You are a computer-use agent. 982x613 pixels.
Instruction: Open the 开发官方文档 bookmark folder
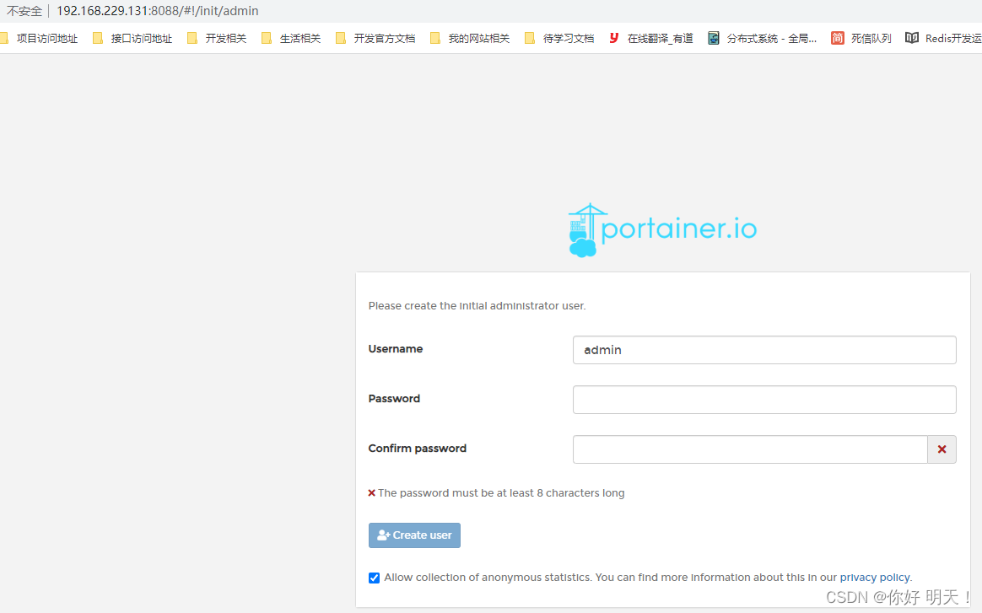pyautogui.click(x=375, y=38)
